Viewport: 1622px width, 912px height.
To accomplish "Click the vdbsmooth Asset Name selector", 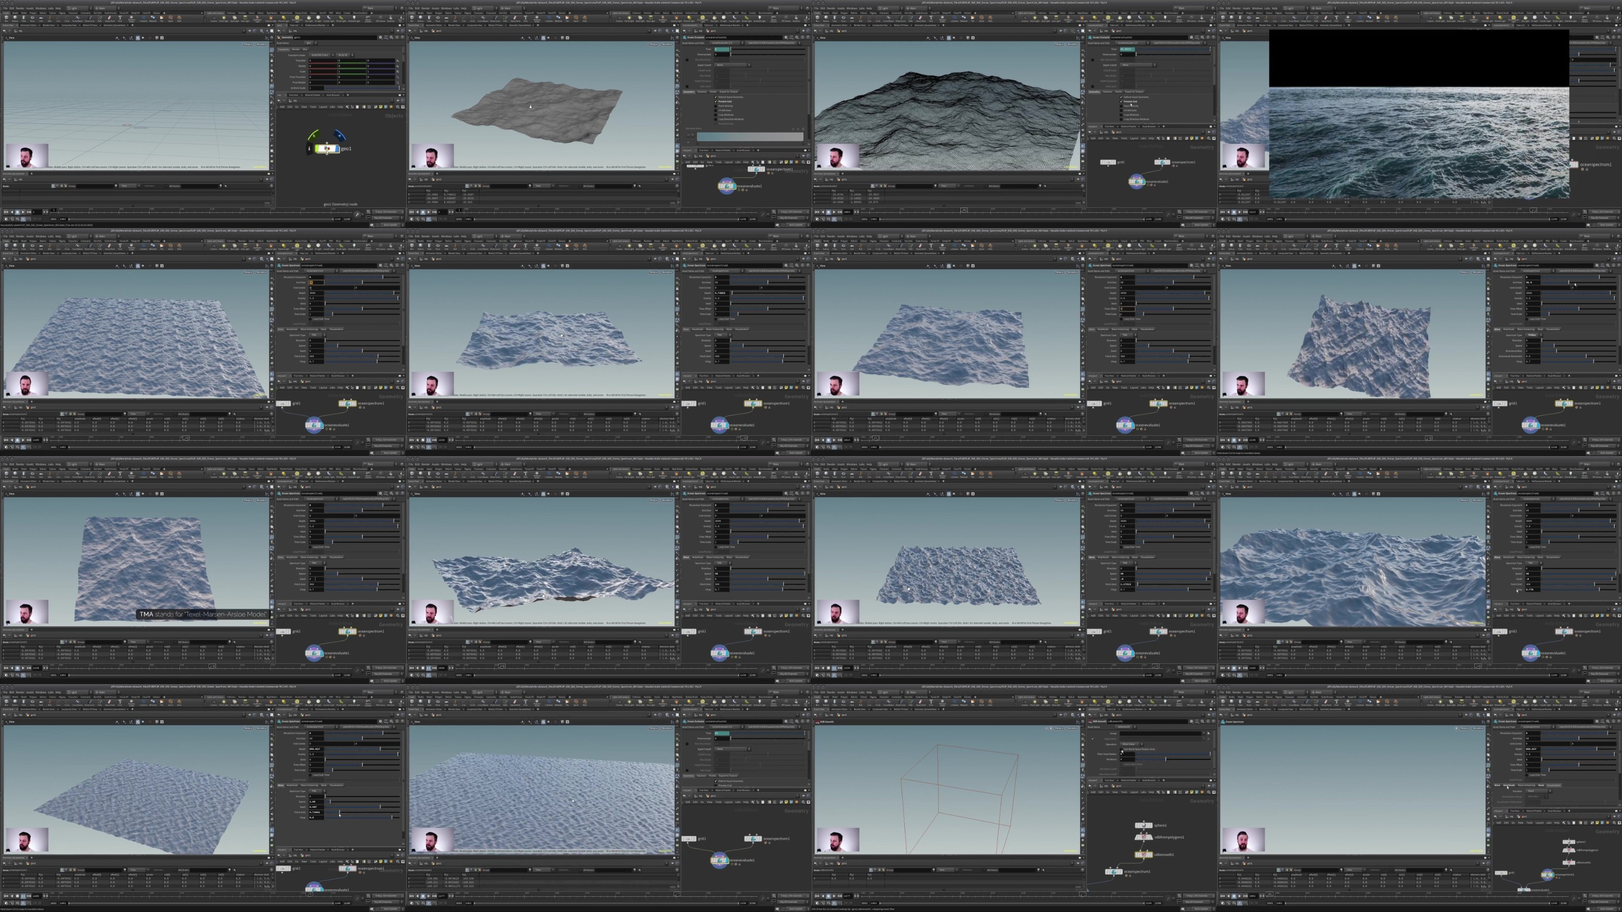I will point(1126,727).
